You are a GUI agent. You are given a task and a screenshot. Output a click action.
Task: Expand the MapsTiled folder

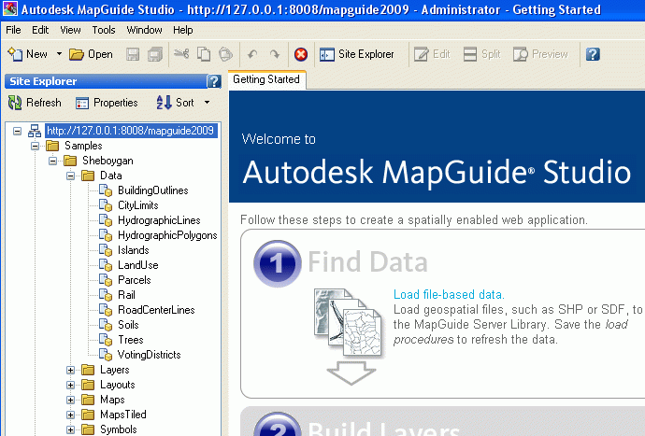pos(70,415)
